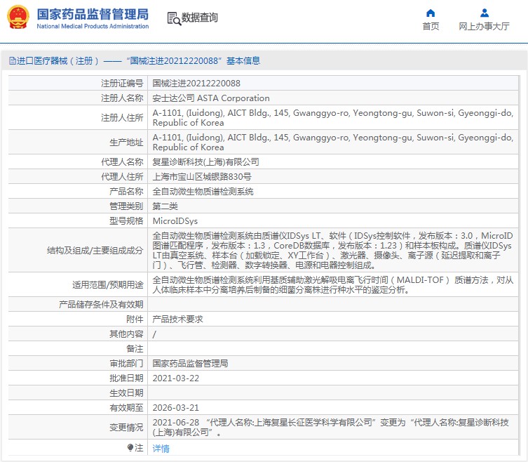Image resolution: width=528 pixels, height=462 pixels.
Task: Click the 生产地址 label
Action: (x=126, y=143)
